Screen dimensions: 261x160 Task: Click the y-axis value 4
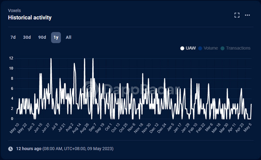tap(12, 98)
